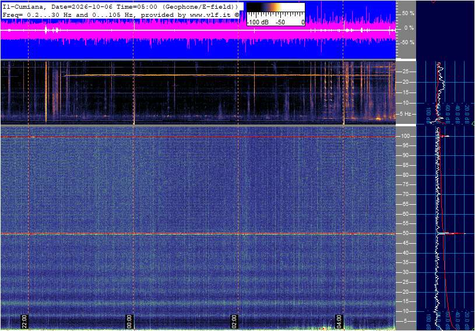Image resolution: width=475 pixels, height=331 pixels.
Task: Click the 55 Hz tick on E-field axis
Action: [x=405, y=223]
